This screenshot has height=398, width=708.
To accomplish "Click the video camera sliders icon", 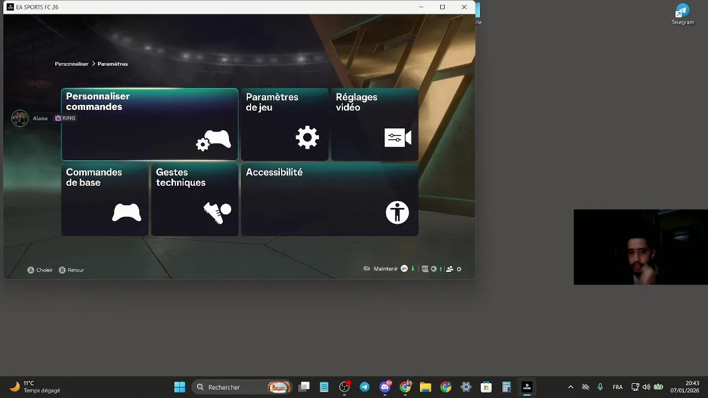I will click(x=398, y=138).
